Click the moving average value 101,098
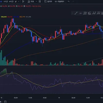 28,17
